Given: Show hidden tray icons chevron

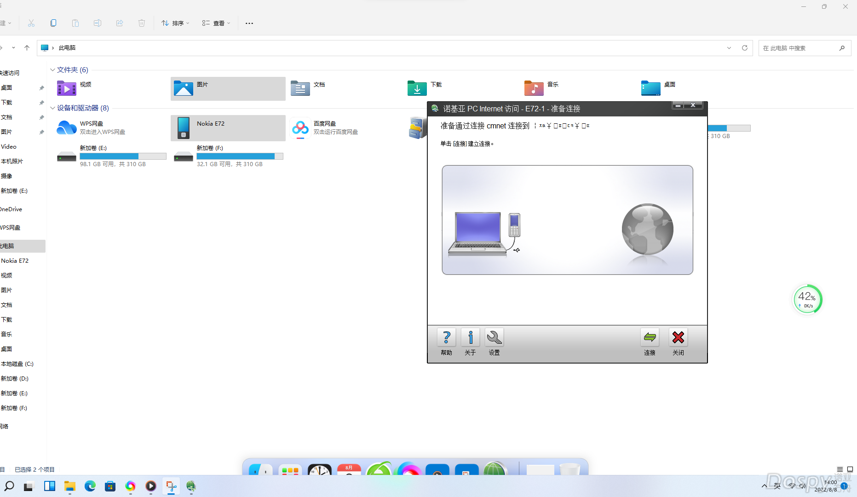Looking at the screenshot, I should point(765,486).
